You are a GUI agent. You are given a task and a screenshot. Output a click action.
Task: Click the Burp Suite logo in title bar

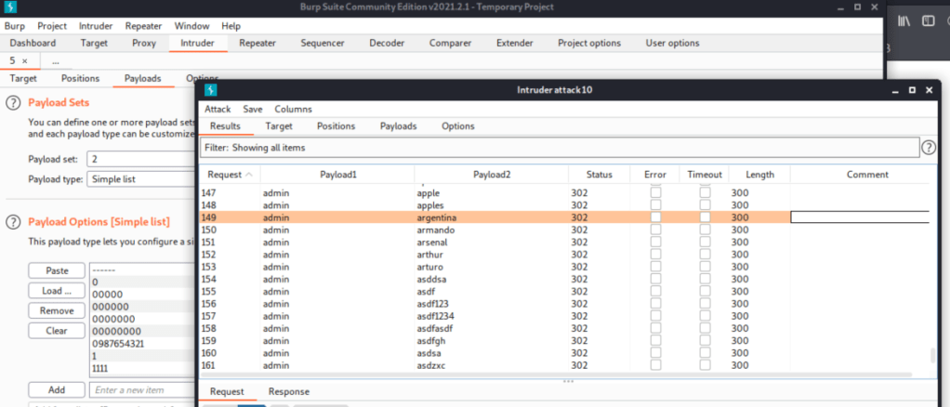11,8
